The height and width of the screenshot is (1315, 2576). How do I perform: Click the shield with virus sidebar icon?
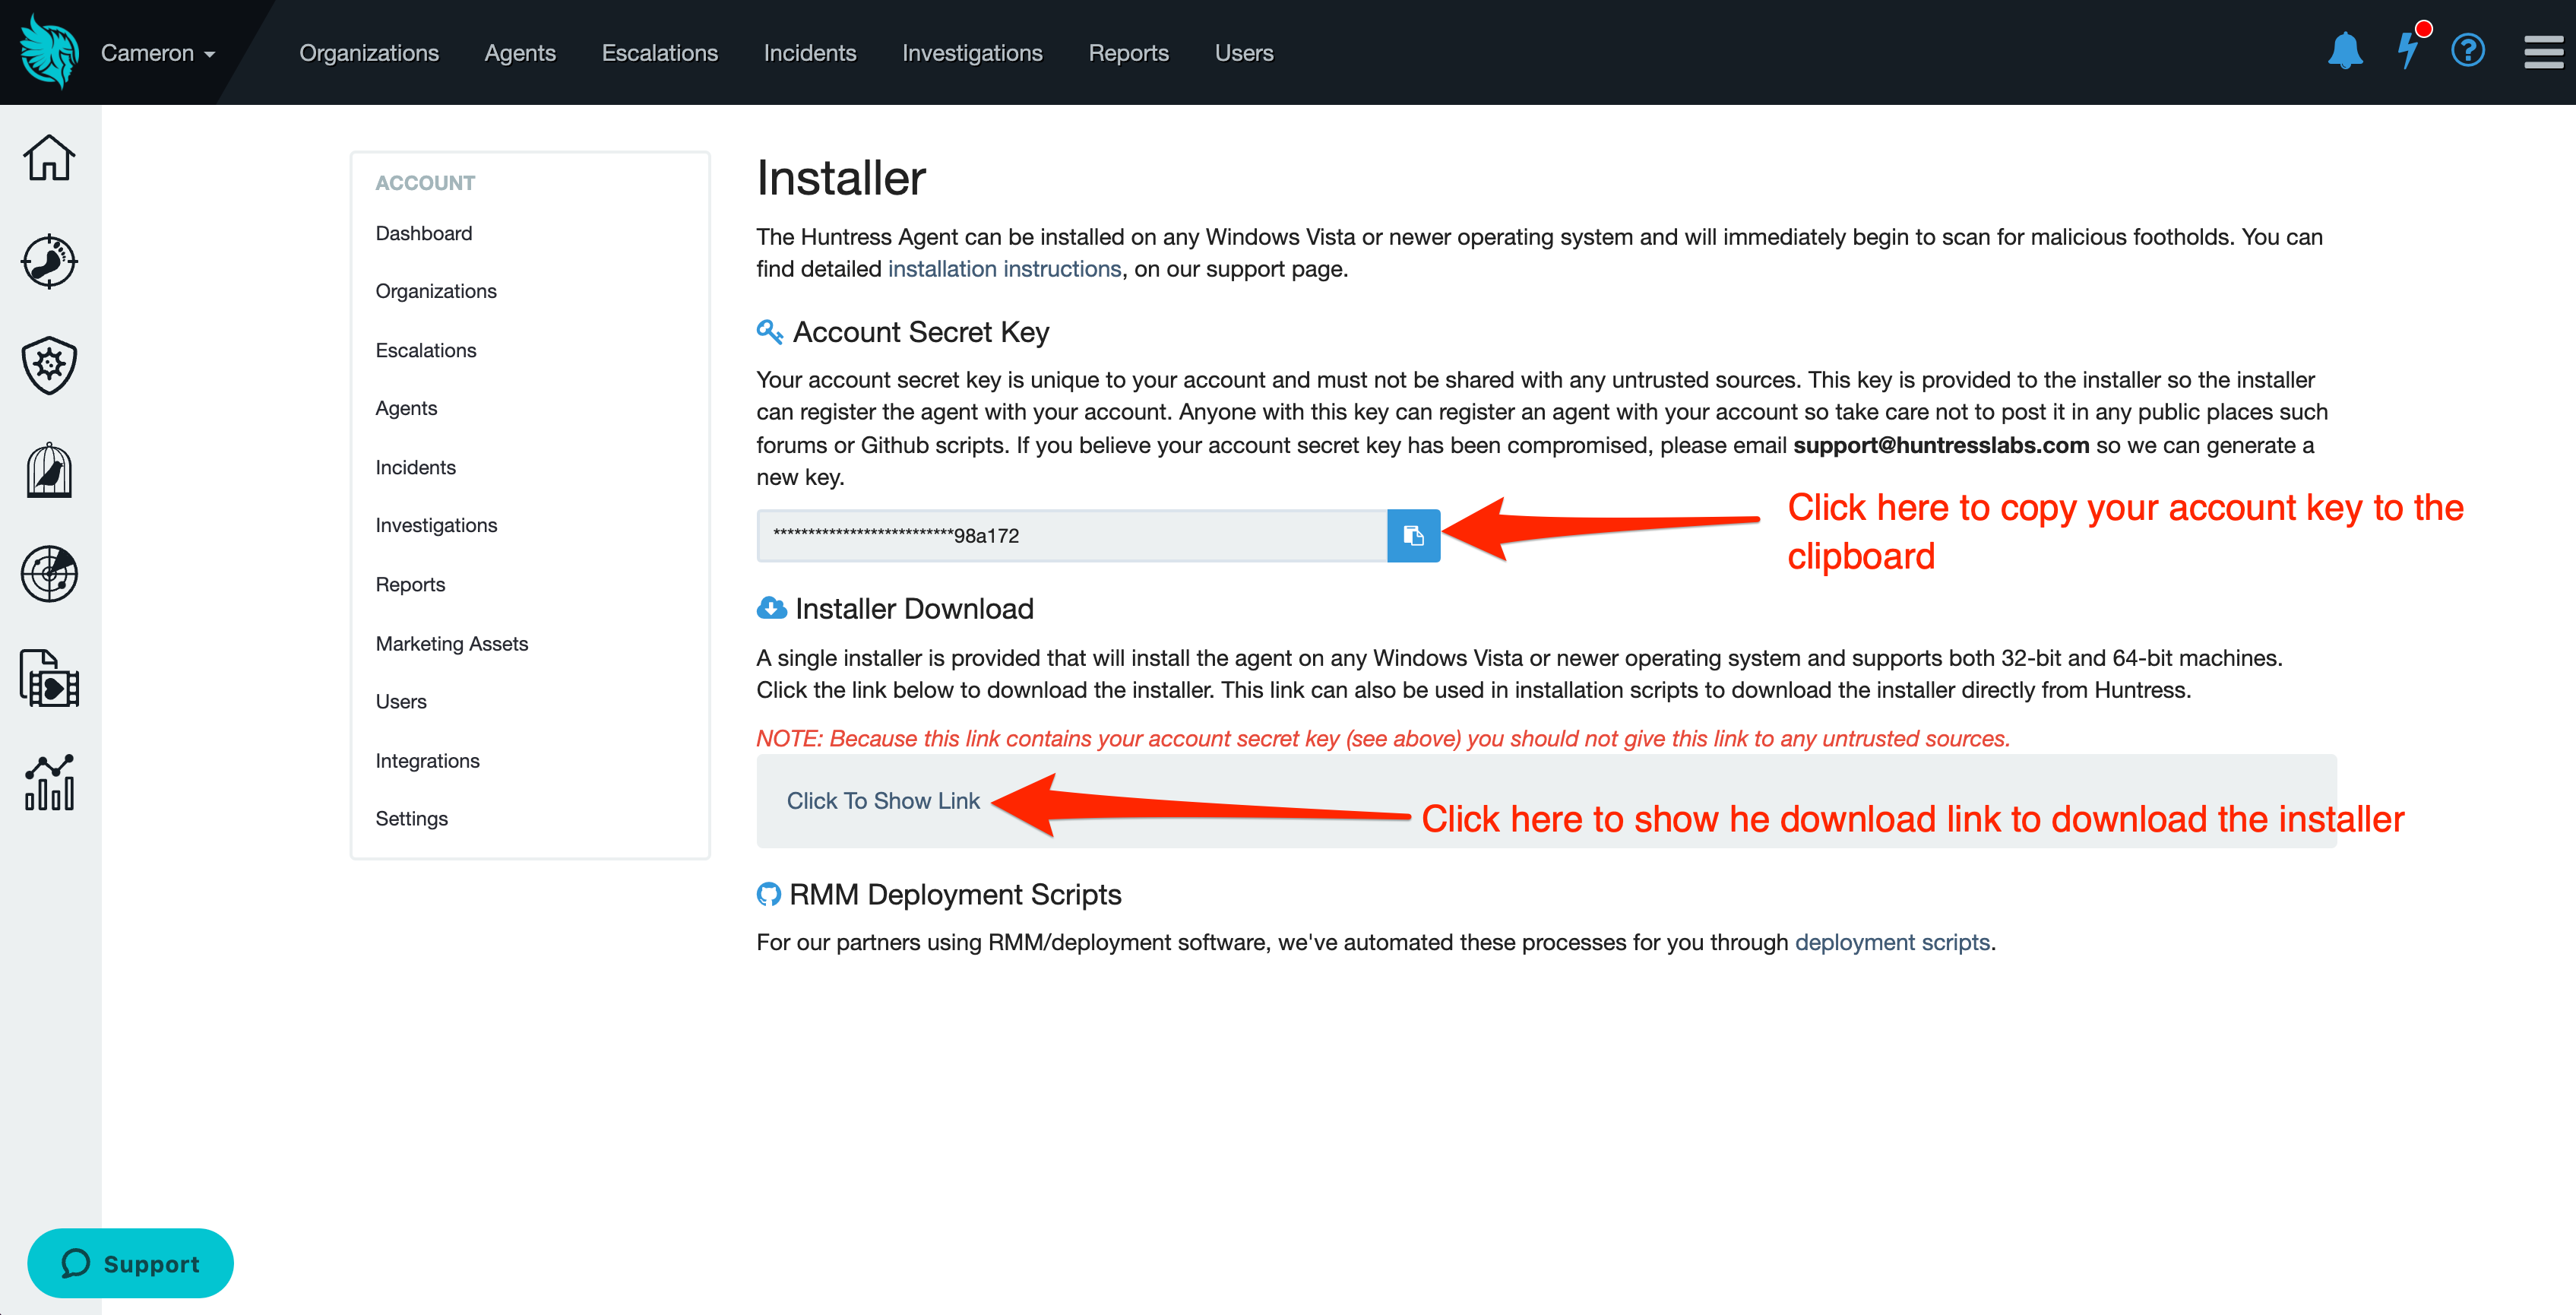(49, 366)
